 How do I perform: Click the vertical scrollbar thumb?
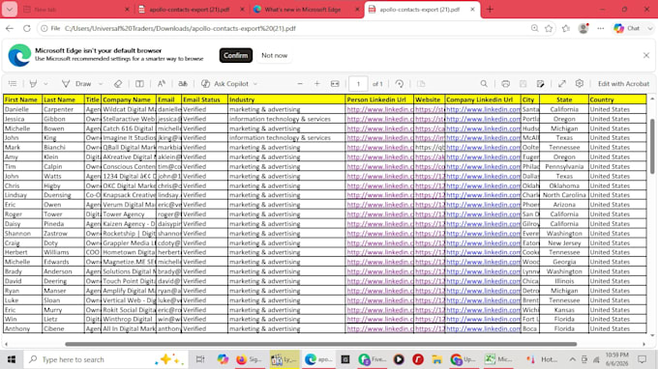pyautogui.click(x=652, y=147)
